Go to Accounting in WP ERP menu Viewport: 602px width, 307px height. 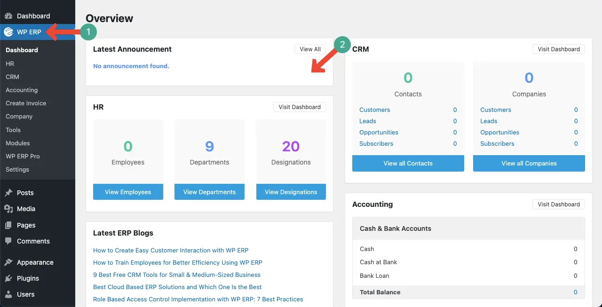22,90
